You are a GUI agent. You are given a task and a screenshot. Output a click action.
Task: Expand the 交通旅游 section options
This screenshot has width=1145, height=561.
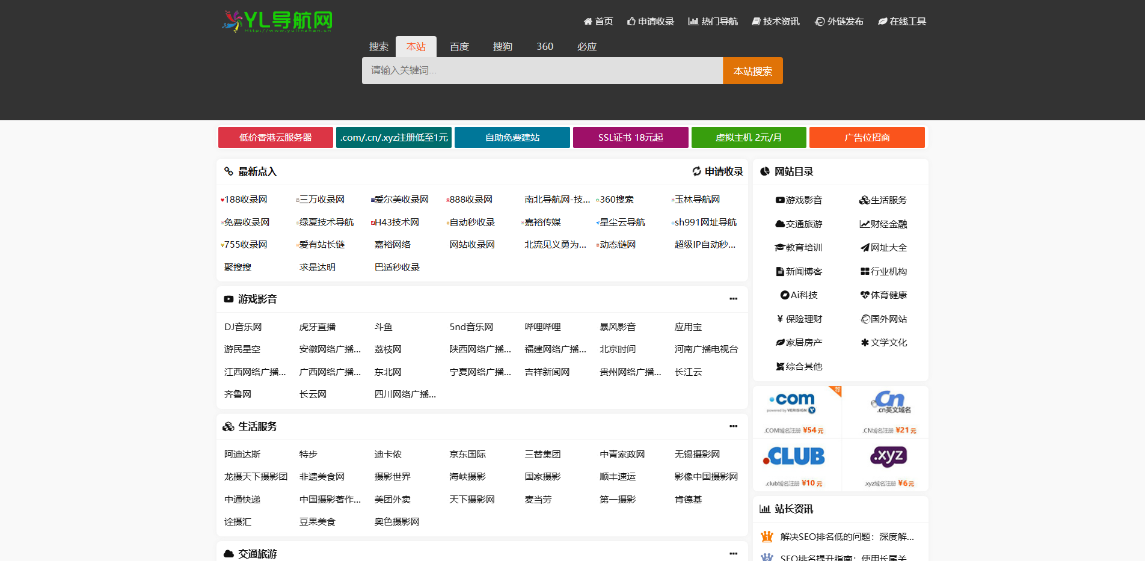coord(733,553)
